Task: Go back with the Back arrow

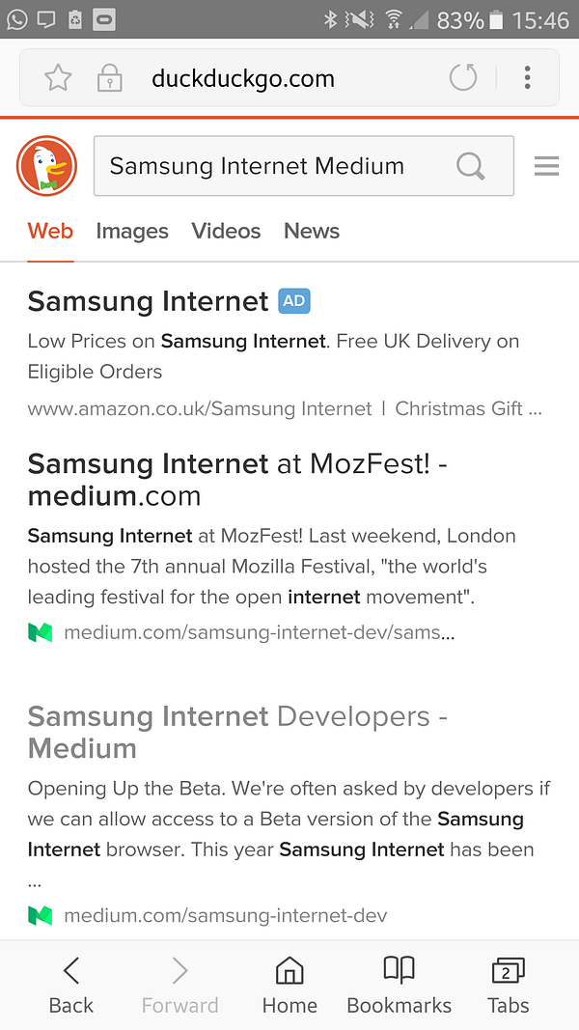Action: coord(70,985)
